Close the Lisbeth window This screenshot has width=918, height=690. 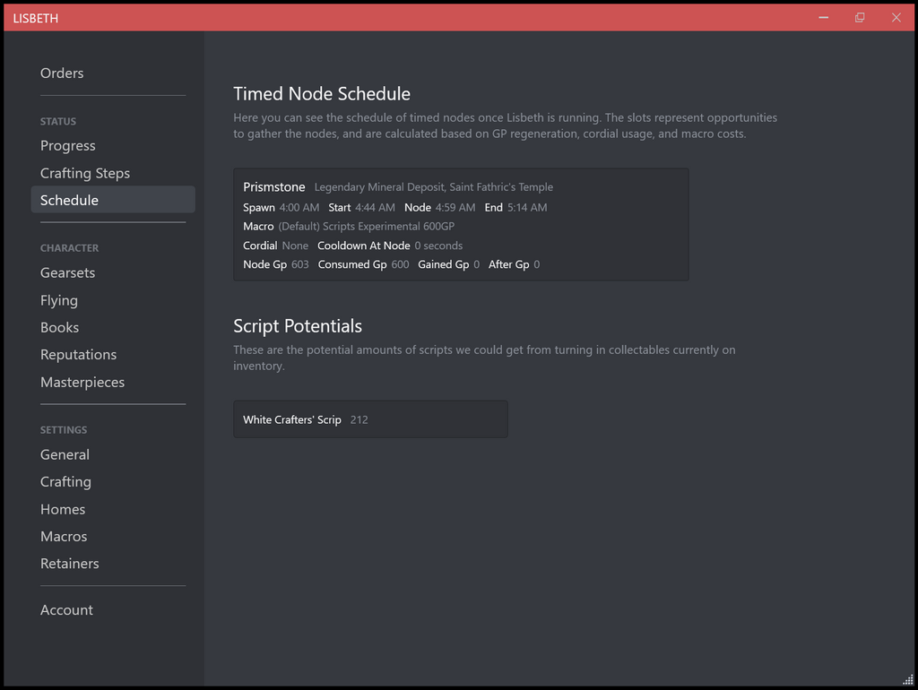(896, 18)
